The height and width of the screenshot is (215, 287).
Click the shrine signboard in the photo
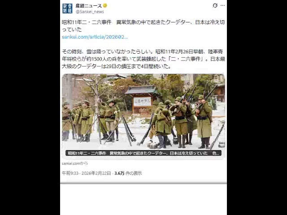(x=142, y=102)
